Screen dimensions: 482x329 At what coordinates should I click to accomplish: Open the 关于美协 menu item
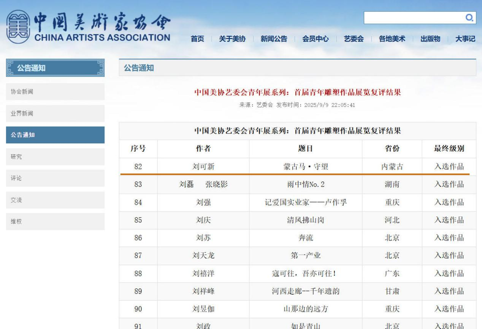(x=232, y=39)
